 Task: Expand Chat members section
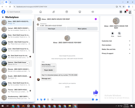(x=116, y=45)
